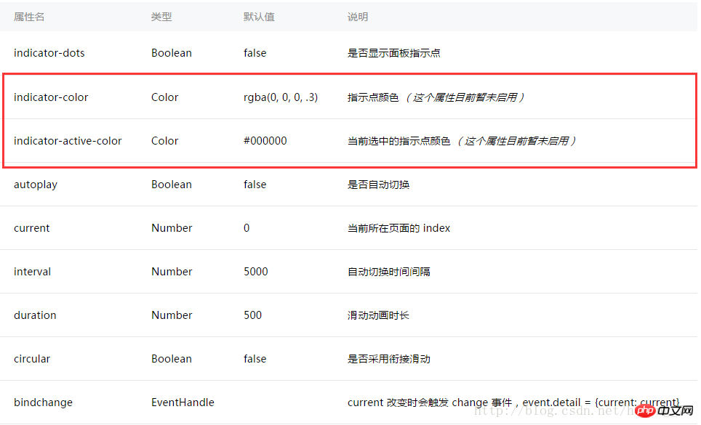Screen dimensions: 701x425
Task: Select Color type in indicator-color row
Action: (164, 97)
